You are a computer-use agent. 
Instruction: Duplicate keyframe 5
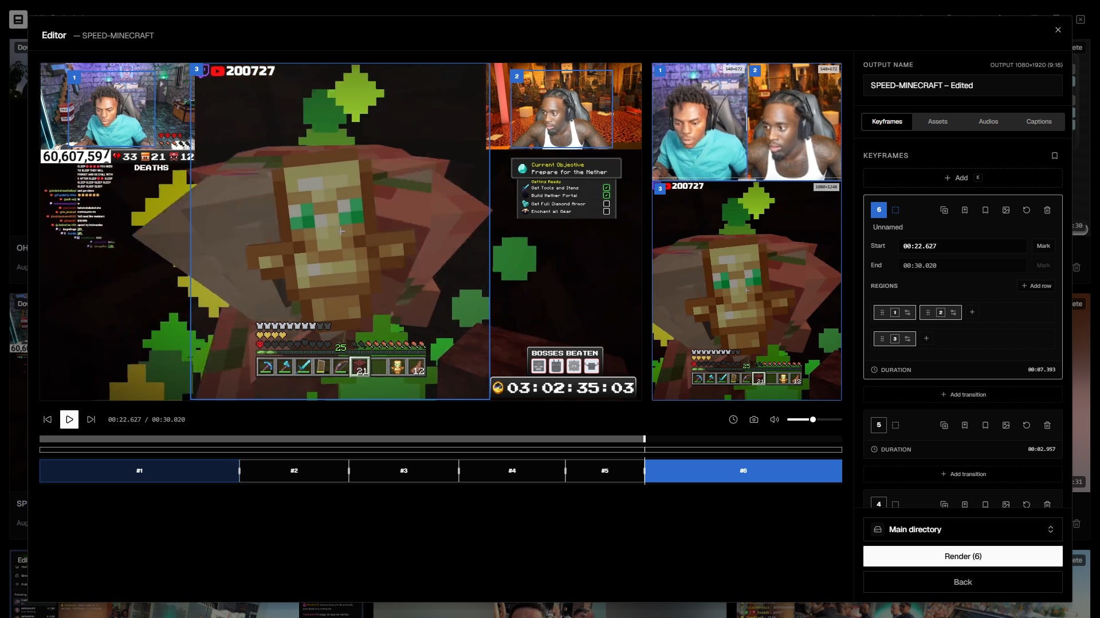pyautogui.click(x=944, y=425)
